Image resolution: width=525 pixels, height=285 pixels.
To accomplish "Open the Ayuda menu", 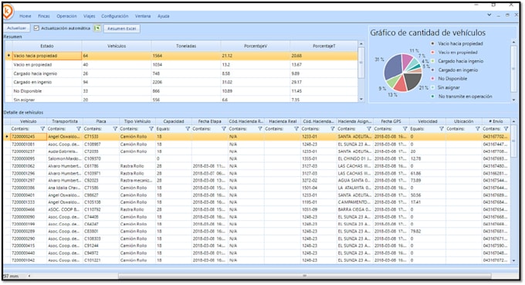I will point(164,16).
